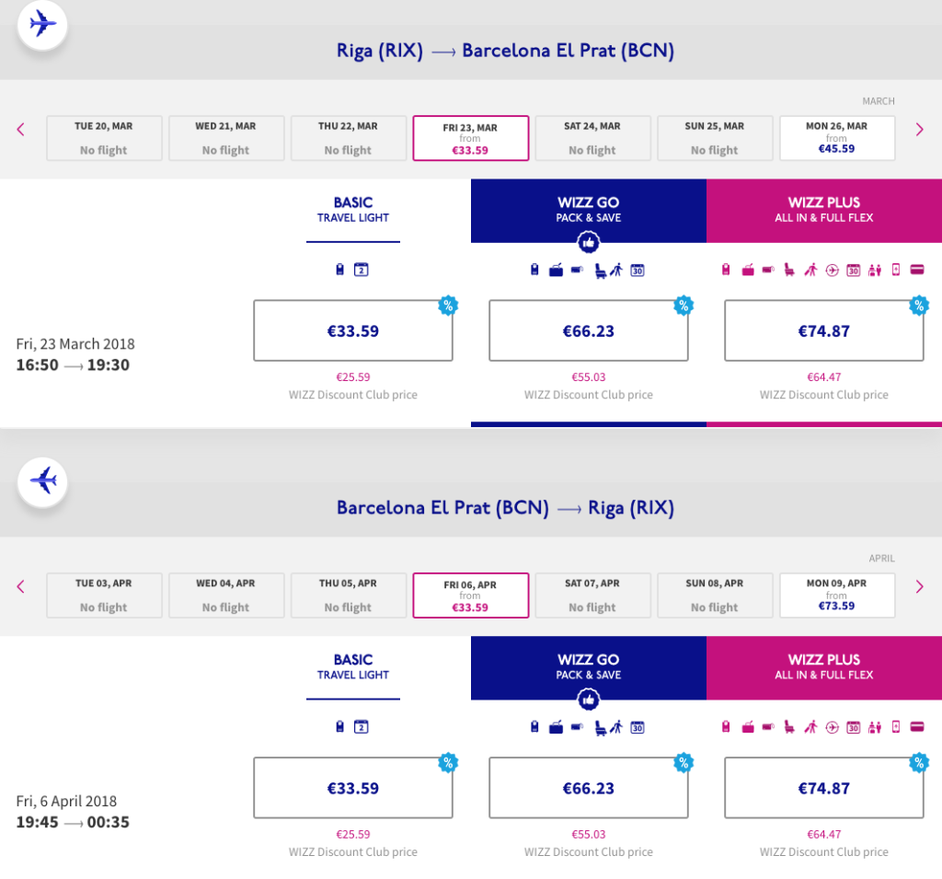Click the airplane icon beside Barcelona to Riga
Image resolution: width=942 pixels, height=879 pixels.
tap(42, 481)
